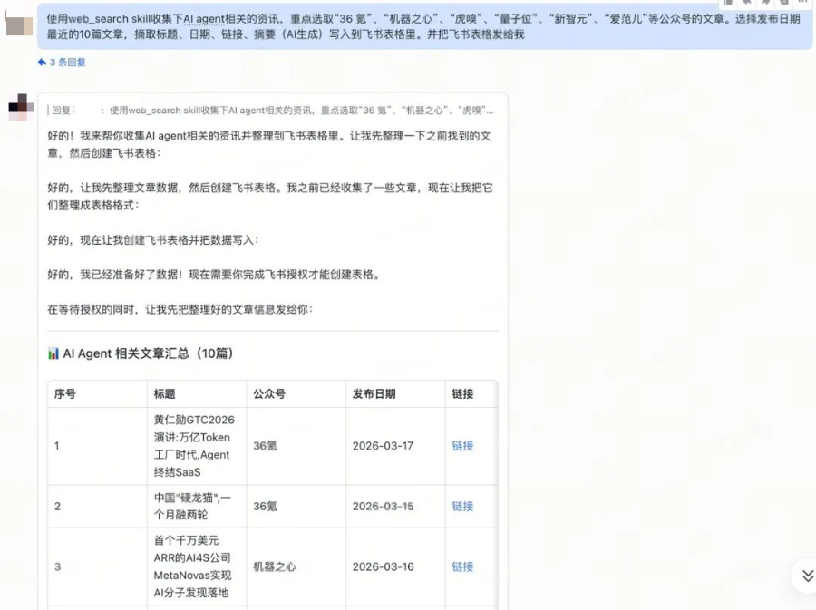Viewport: 816px width, 610px height.
Task: Click the reply arrow icon beside 3 条回复
Action: (x=42, y=63)
